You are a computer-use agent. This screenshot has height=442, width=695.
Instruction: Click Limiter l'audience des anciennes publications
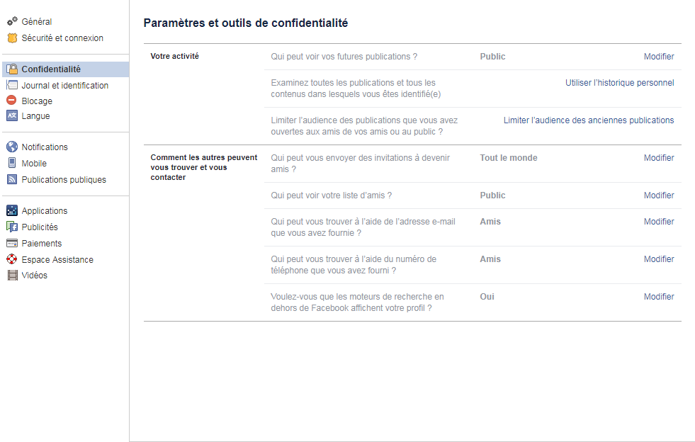(589, 120)
